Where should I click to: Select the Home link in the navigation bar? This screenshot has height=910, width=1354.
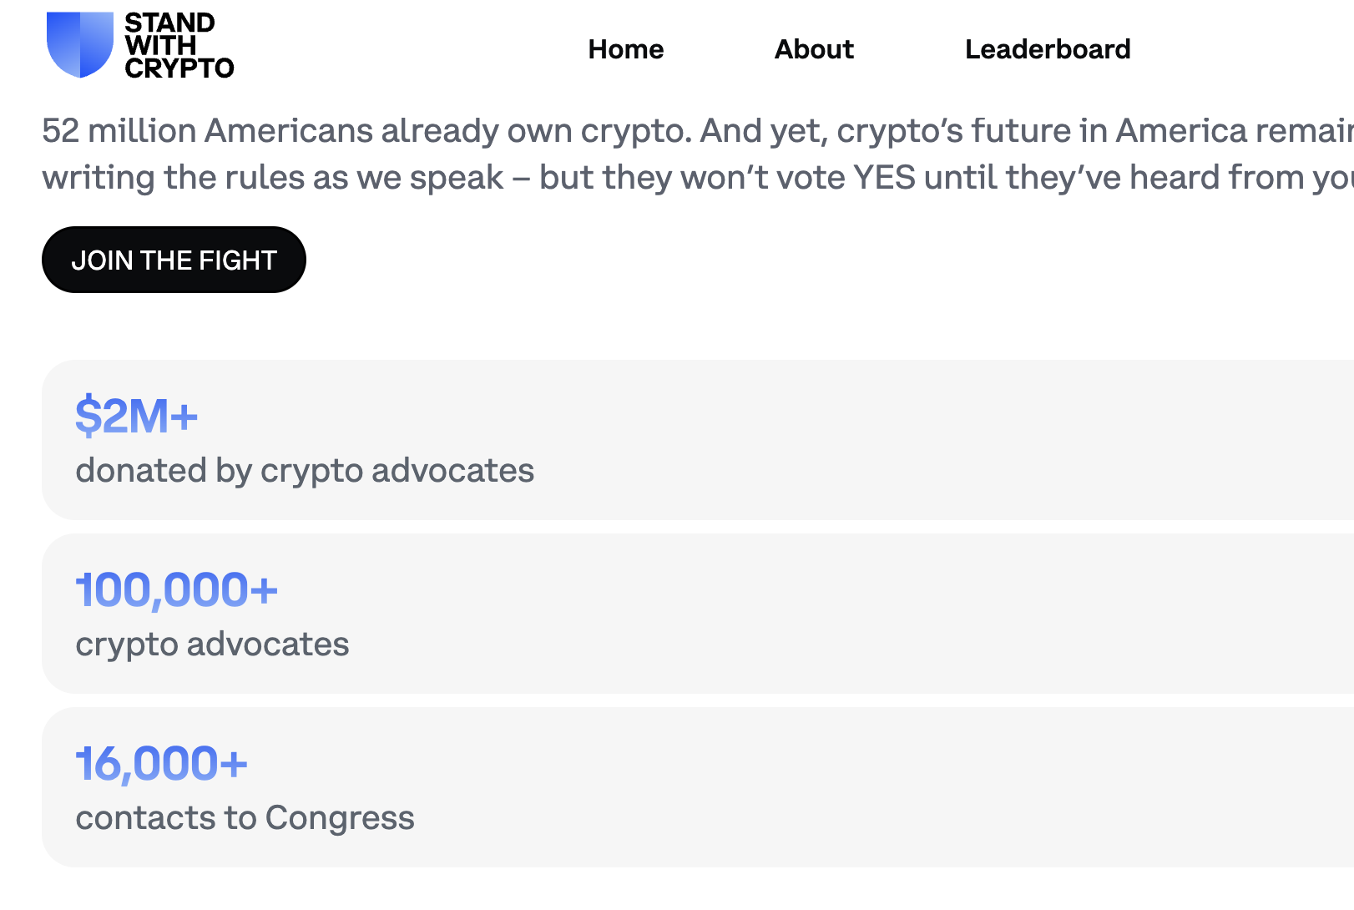coord(625,49)
